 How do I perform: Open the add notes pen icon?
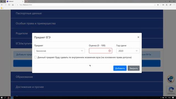tap(167, 5)
